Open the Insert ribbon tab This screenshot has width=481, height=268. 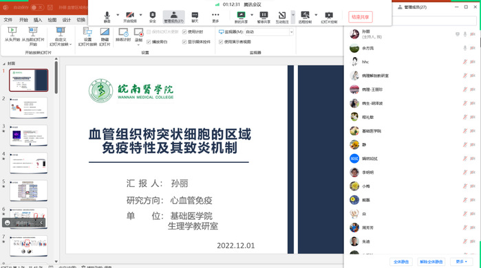pos(38,20)
